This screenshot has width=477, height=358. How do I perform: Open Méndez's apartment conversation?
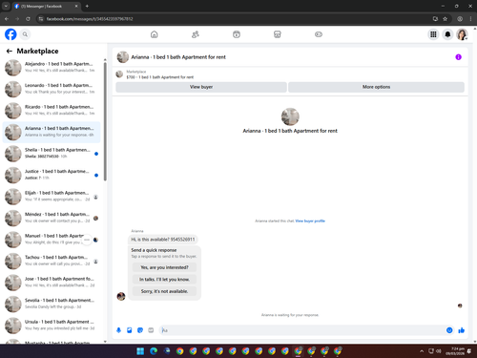coord(52,218)
